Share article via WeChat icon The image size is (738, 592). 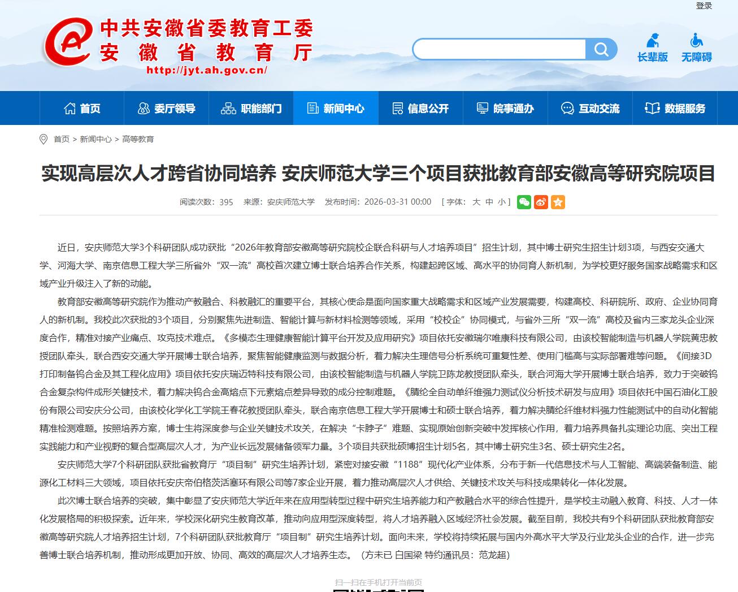(x=524, y=202)
